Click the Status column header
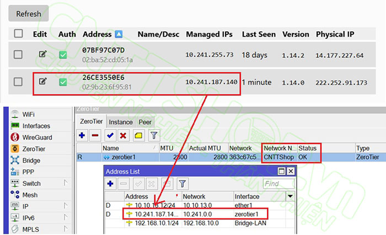The width and height of the screenshot is (386, 235). (x=309, y=148)
